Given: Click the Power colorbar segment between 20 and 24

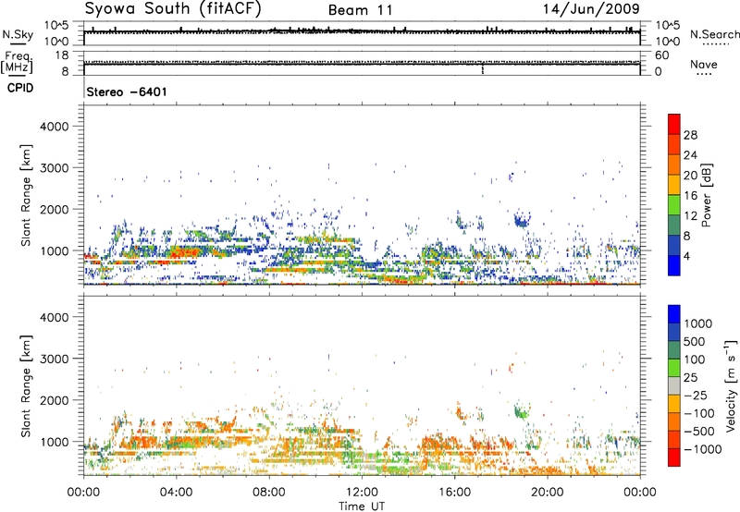Looking at the screenshot, I should point(674,165).
